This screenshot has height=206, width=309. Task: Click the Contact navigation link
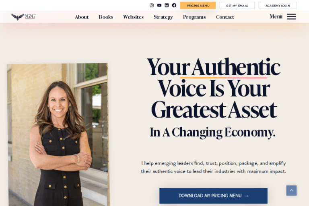(x=225, y=17)
